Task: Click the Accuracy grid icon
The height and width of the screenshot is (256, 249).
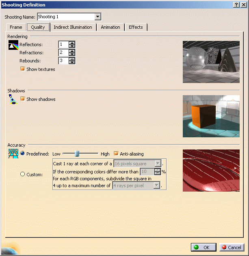Action: (13, 154)
